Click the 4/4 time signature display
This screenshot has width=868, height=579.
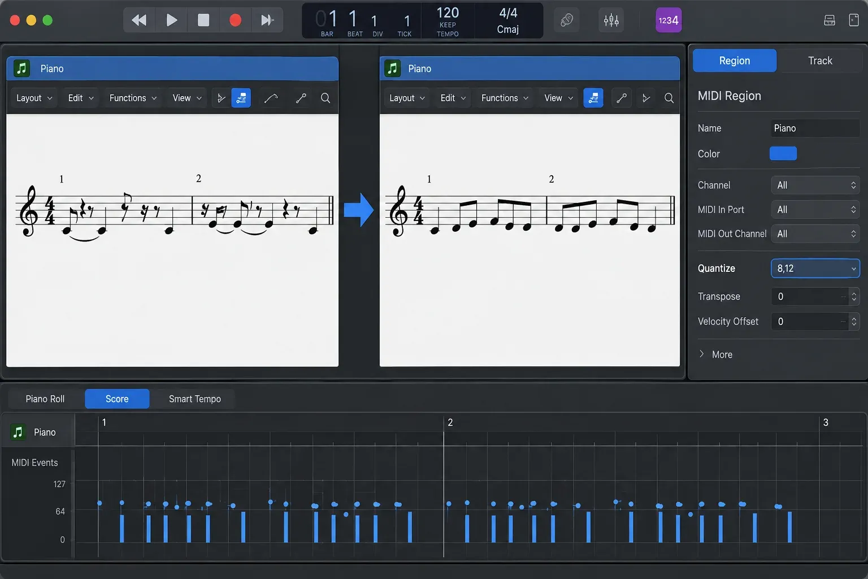(x=508, y=12)
